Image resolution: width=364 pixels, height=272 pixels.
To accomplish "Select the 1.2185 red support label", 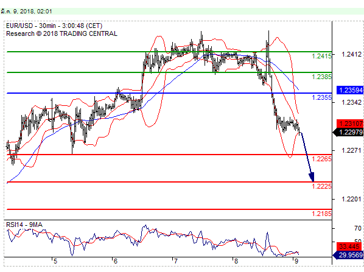I will click(x=321, y=214).
